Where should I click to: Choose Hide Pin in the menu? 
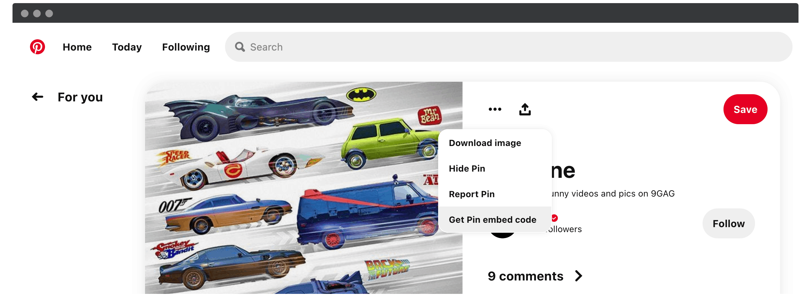coord(495,168)
